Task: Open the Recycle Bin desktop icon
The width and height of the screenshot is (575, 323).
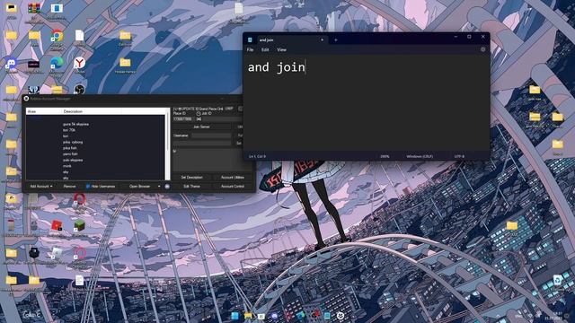Action: click(557, 280)
